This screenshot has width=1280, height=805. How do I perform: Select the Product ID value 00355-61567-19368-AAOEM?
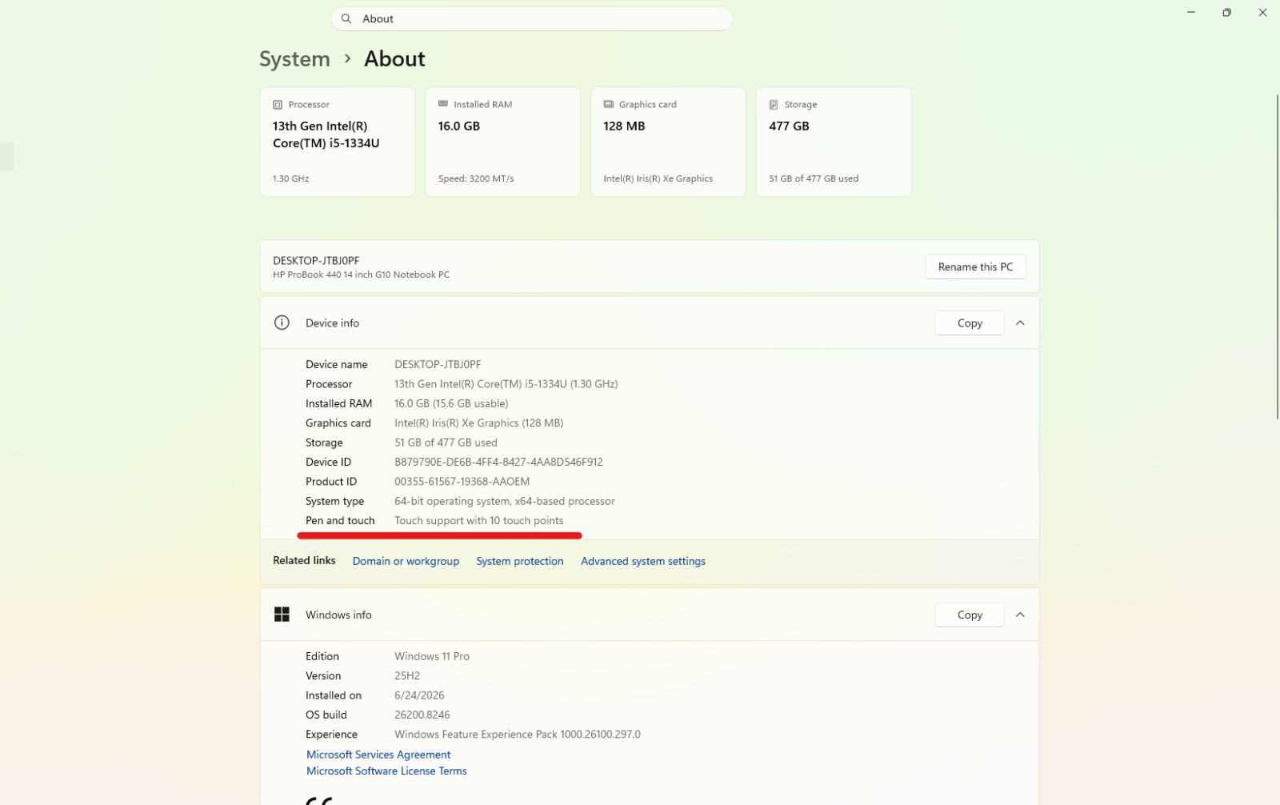[x=462, y=482]
